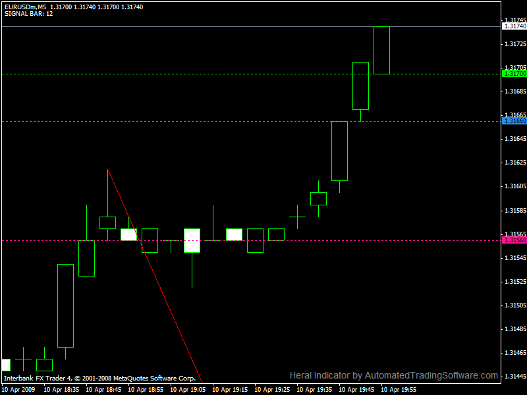Click the EURUSDm,M5 chart title text
The height and width of the screenshot is (395, 527).
pos(26,7)
